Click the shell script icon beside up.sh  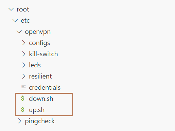click(23, 110)
